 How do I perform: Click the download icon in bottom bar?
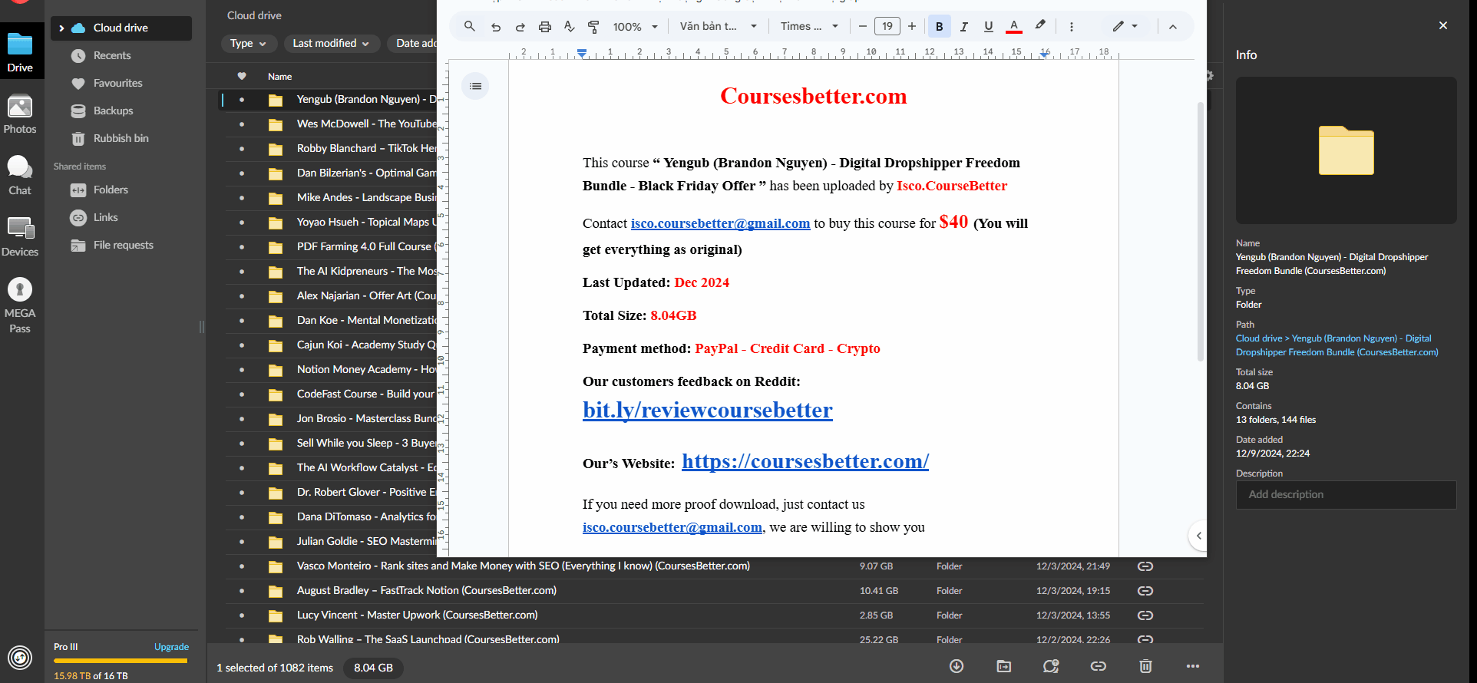[x=957, y=666]
